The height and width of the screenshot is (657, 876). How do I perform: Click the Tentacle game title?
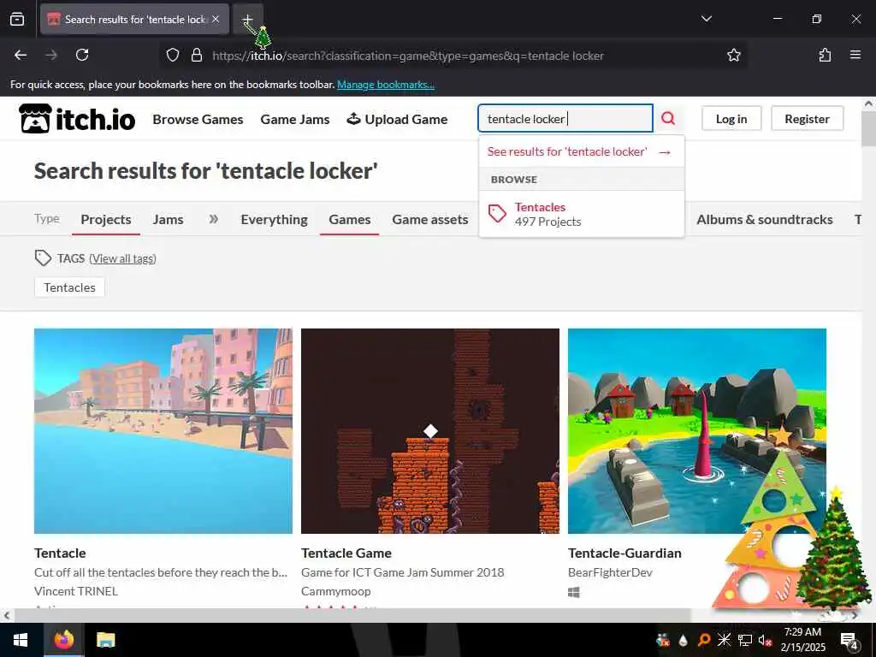click(x=60, y=553)
